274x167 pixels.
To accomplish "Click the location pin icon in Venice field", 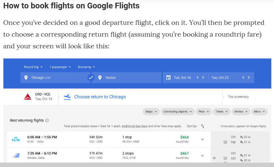I will tap(100, 78).
